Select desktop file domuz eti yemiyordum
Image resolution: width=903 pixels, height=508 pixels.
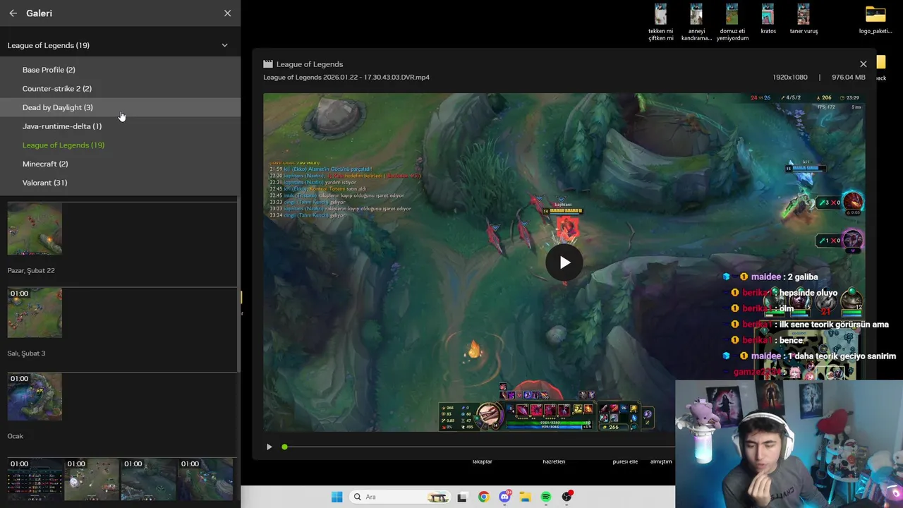pos(732,23)
